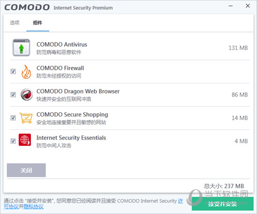The image size is (257, 214).
Task: Open the 隐私协议 link
Action: [34, 207]
